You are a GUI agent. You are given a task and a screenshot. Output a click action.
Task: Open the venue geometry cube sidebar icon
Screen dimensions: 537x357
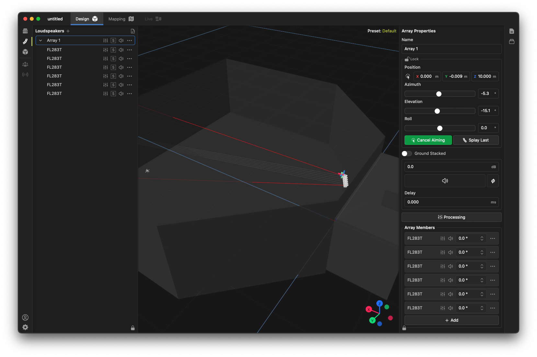pyautogui.click(x=25, y=52)
